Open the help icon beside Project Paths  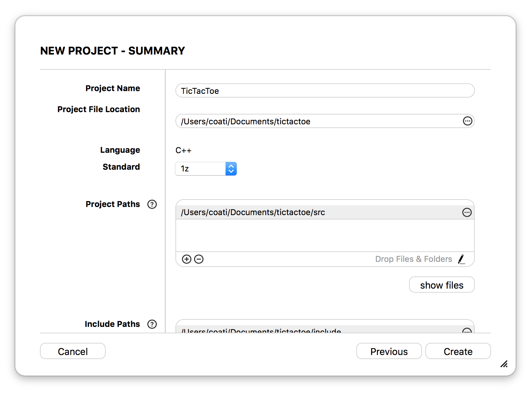[x=152, y=204]
